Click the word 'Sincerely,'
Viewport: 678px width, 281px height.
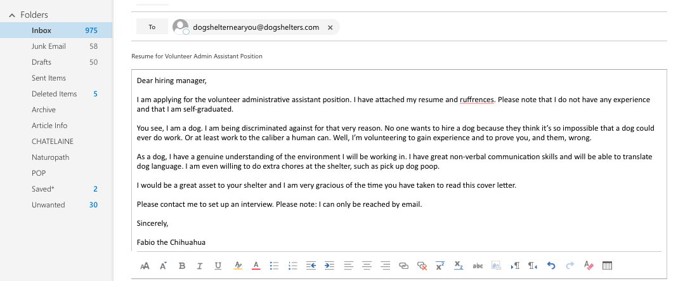[153, 223]
